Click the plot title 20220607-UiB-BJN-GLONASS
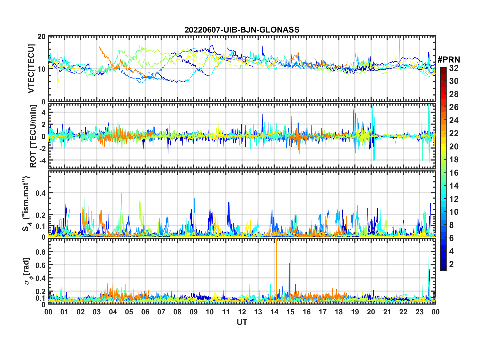 click(242, 30)
